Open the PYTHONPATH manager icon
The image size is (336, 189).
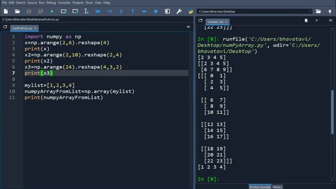[191, 12]
